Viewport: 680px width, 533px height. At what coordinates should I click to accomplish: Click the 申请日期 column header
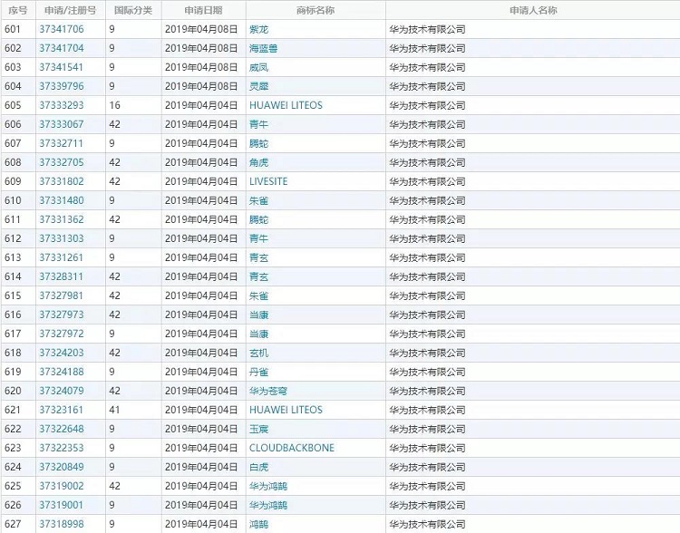coord(203,10)
